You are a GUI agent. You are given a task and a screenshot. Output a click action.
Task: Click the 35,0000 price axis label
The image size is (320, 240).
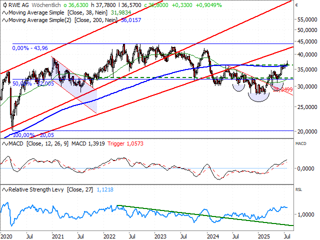tap(307, 69)
